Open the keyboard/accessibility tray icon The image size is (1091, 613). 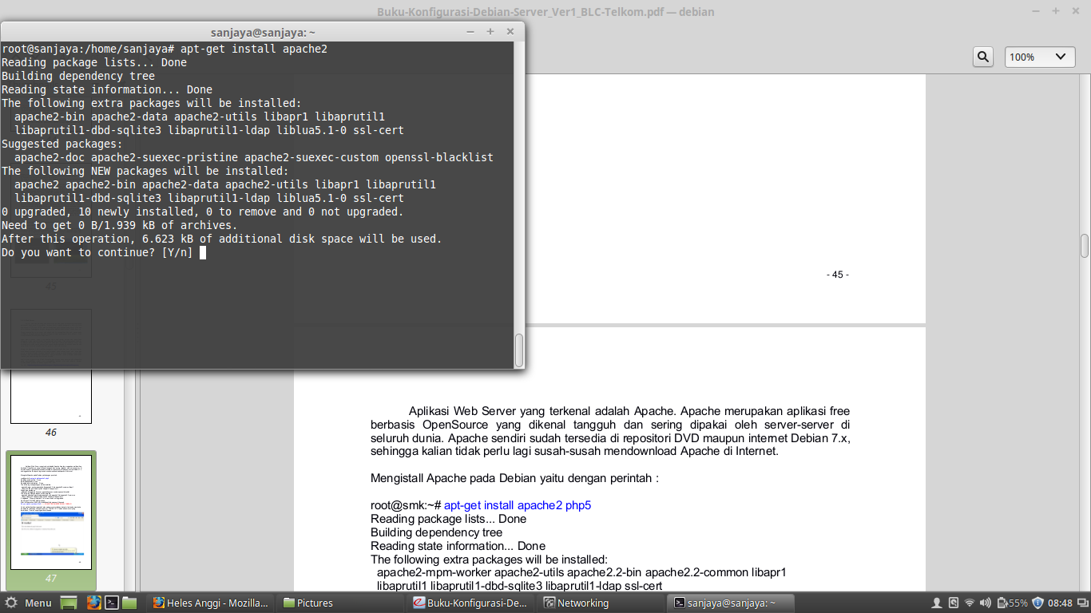pos(954,603)
